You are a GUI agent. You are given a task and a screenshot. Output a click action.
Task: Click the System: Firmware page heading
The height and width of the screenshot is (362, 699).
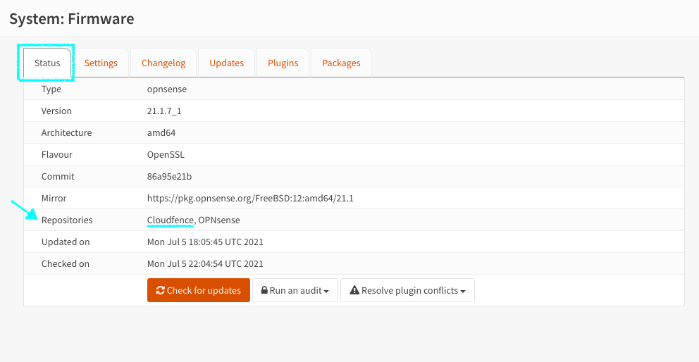tap(72, 19)
